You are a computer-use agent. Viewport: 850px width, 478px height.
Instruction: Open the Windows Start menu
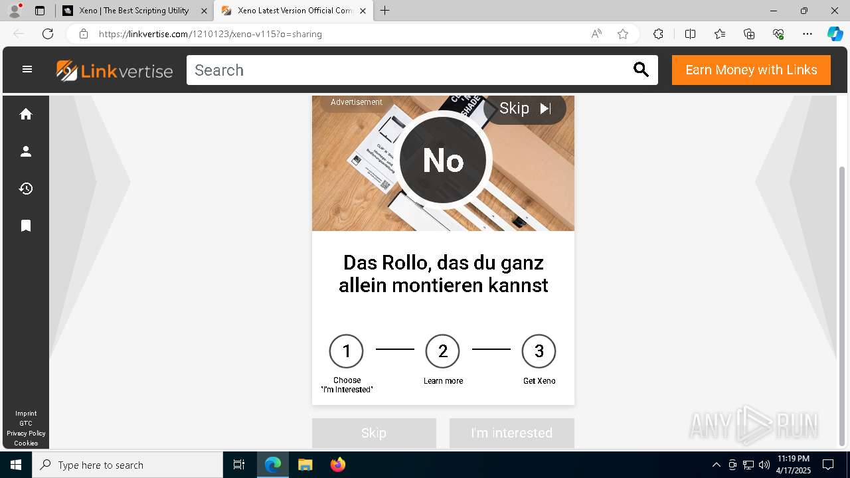16,465
